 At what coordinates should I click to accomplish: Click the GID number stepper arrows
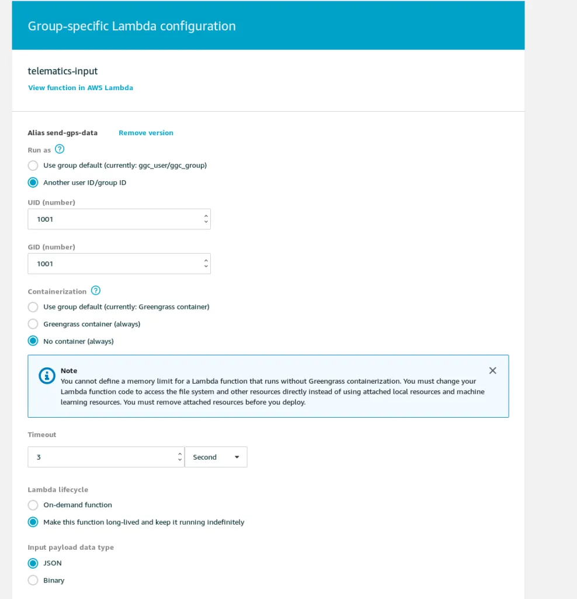(x=206, y=263)
